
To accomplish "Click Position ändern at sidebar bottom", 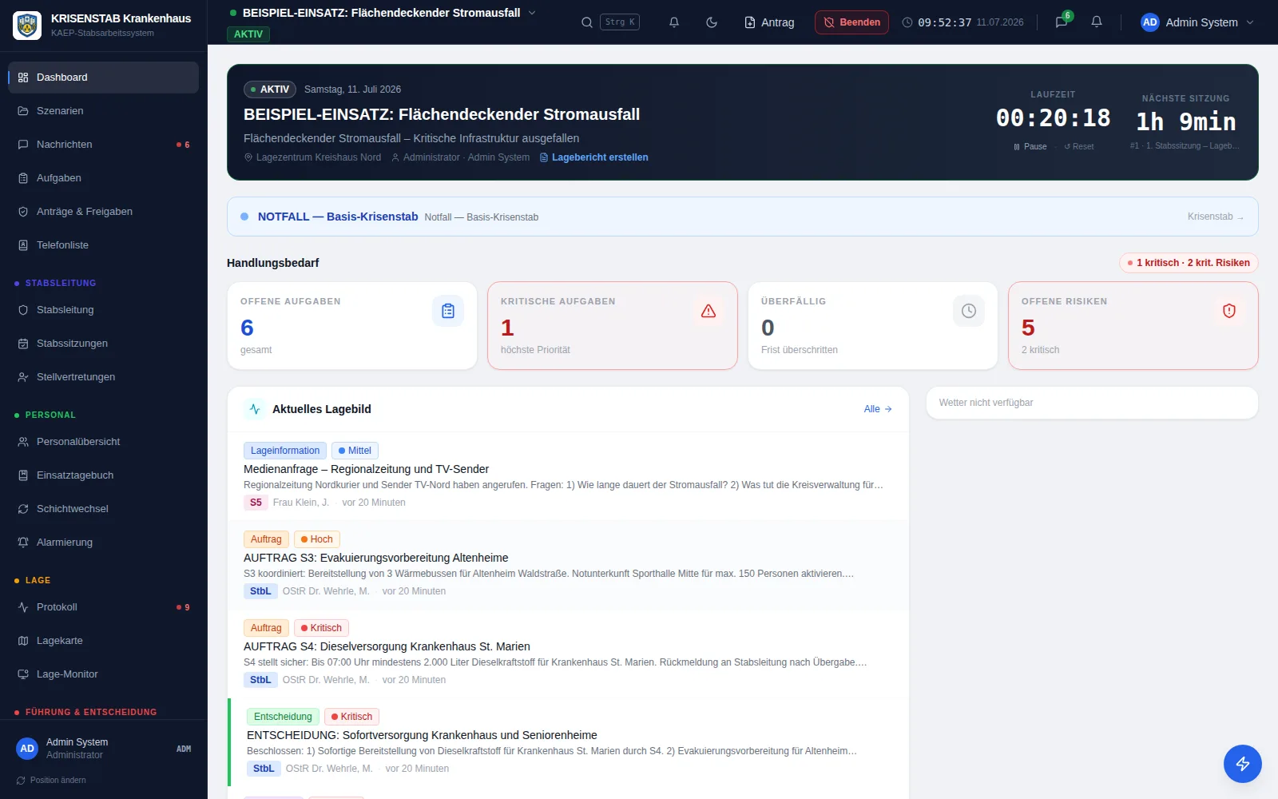I will (x=51, y=781).
